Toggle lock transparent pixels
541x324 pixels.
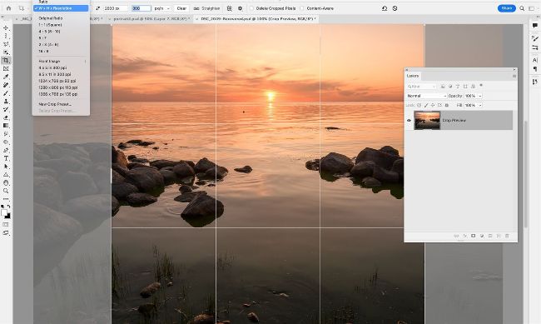(x=419, y=105)
